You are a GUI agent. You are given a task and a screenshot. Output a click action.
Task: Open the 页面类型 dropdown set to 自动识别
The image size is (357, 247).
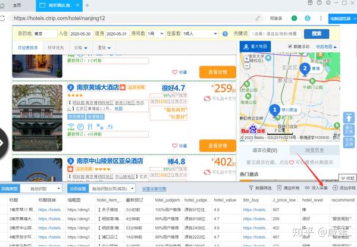(x=41, y=189)
